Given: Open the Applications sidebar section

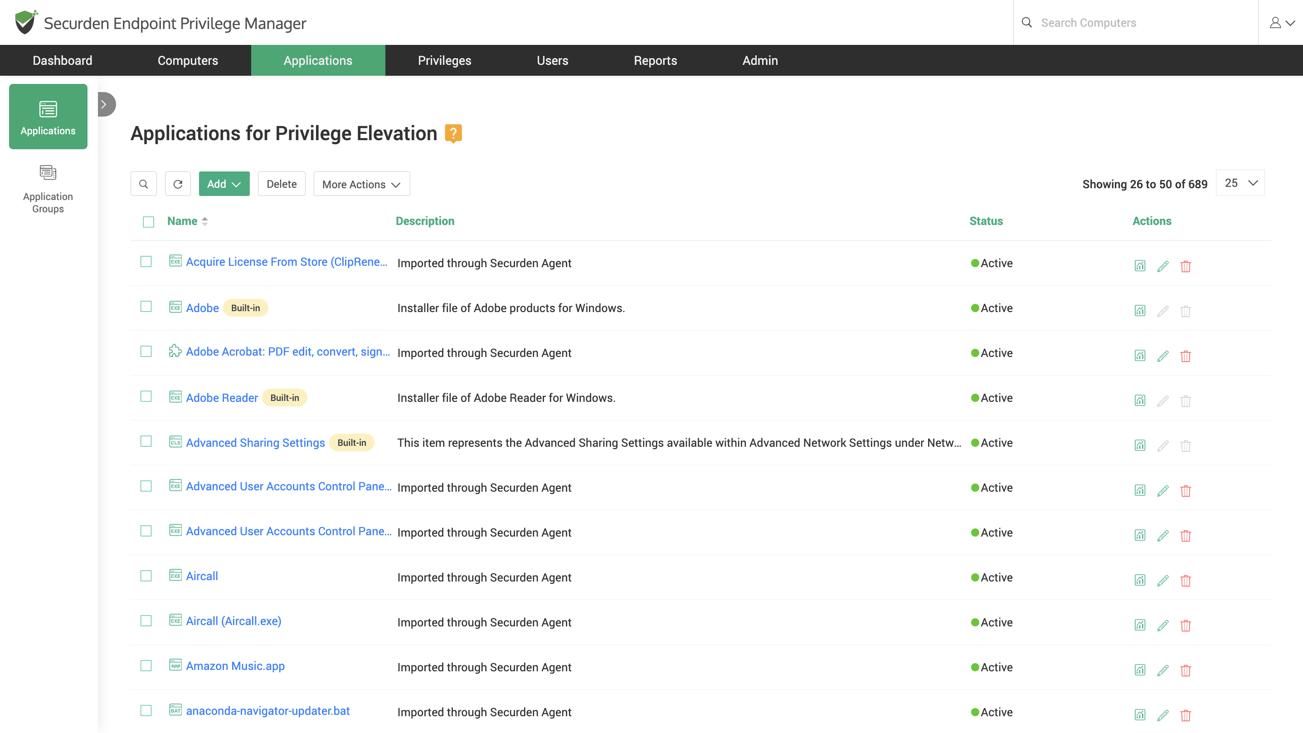Looking at the screenshot, I should [x=48, y=117].
